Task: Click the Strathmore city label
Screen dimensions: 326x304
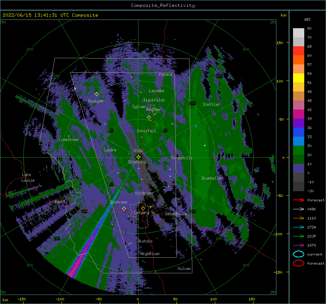Action: 176,214
